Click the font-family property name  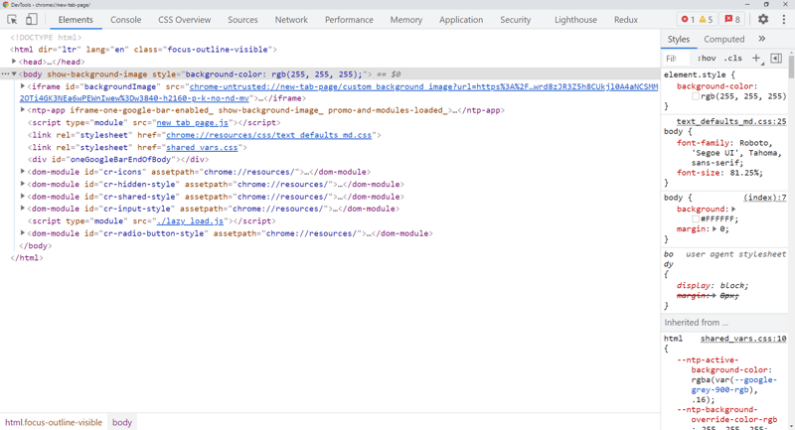pos(705,143)
